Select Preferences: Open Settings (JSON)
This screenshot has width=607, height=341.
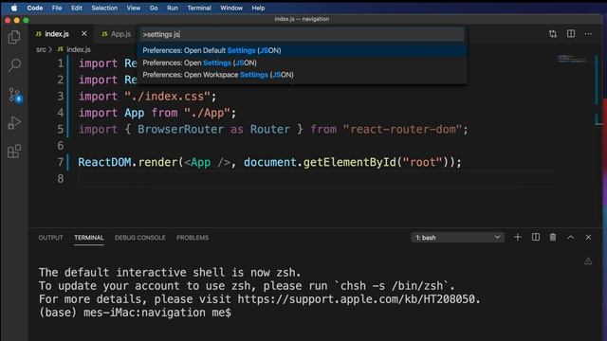[x=302, y=63]
